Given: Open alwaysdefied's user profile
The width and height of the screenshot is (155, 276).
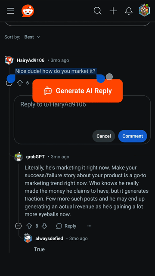Looking at the screenshot, I should coord(49,238).
